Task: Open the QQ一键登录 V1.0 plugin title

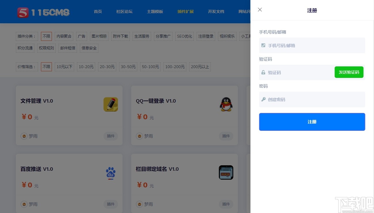Action: [x=156, y=101]
